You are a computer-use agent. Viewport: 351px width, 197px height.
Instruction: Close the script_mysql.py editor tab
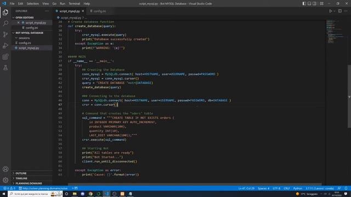coord(83,11)
